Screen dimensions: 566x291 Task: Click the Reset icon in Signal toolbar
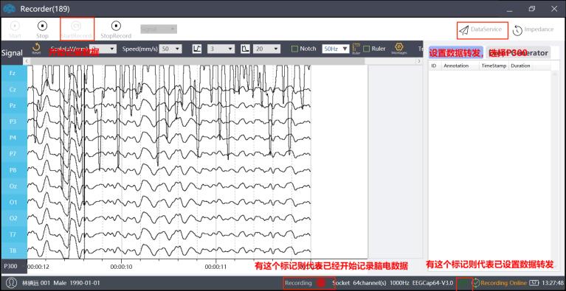(x=36, y=47)
